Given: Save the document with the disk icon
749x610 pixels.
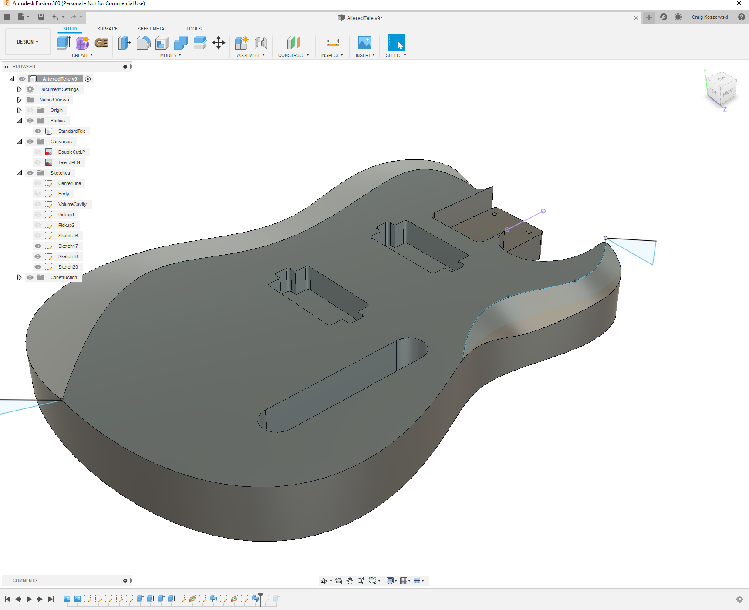Looking at the screenshot, I should pyautogui.click(x=41, y=17).
